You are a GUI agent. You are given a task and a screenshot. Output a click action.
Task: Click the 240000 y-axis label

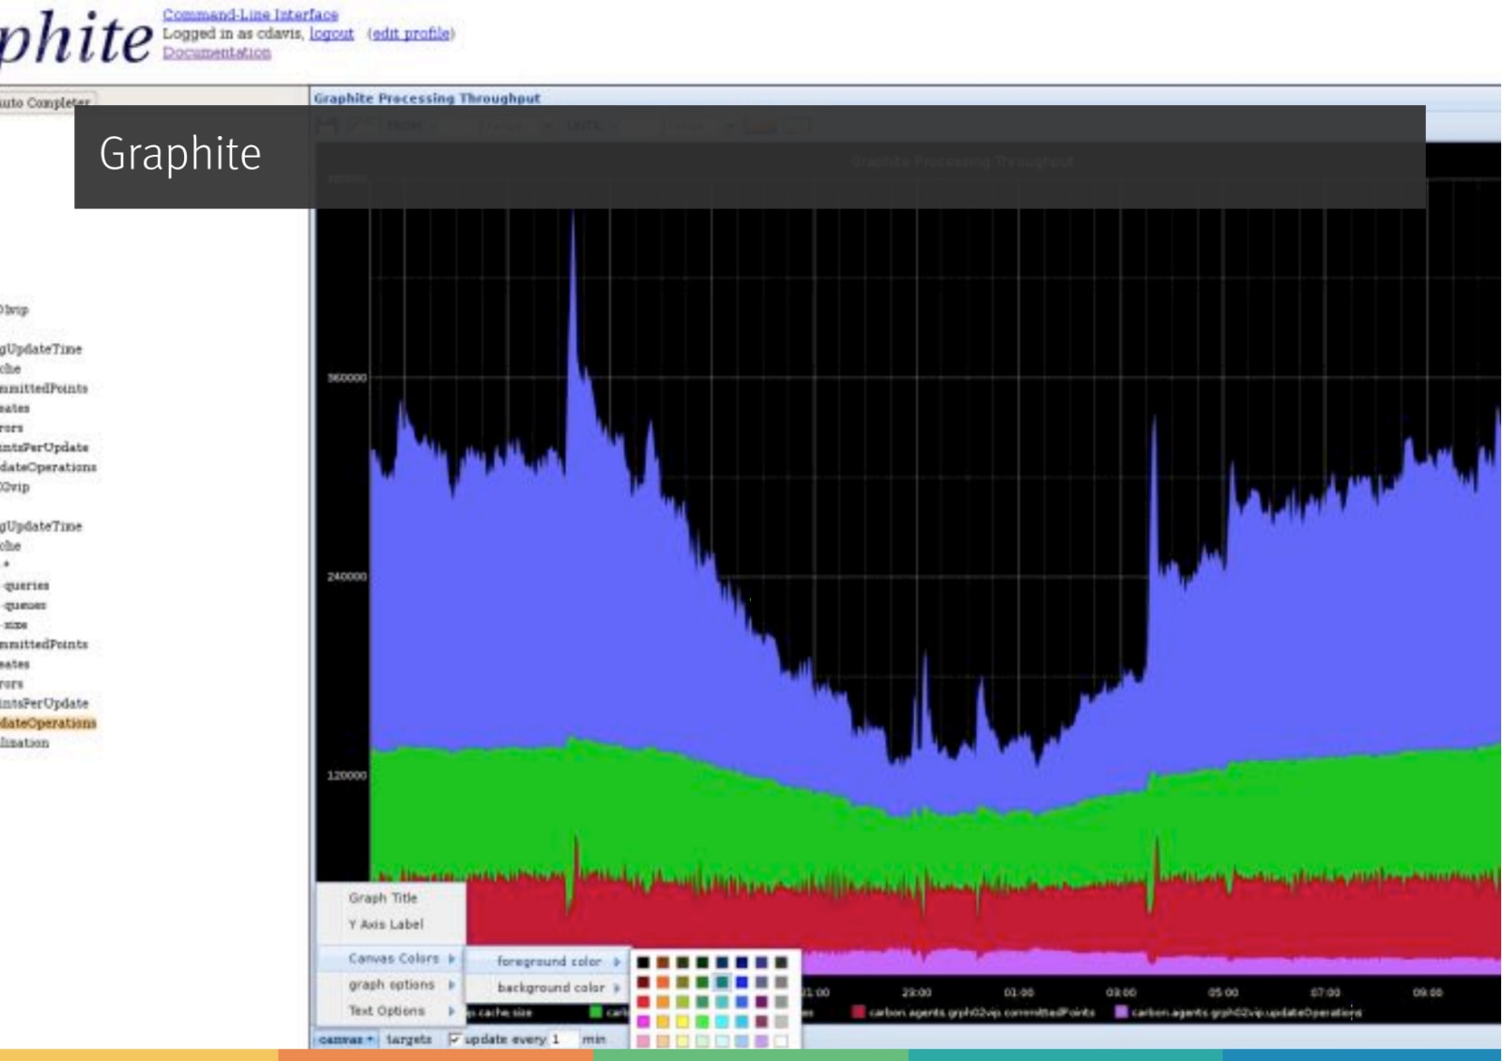[x=346, y=577]
